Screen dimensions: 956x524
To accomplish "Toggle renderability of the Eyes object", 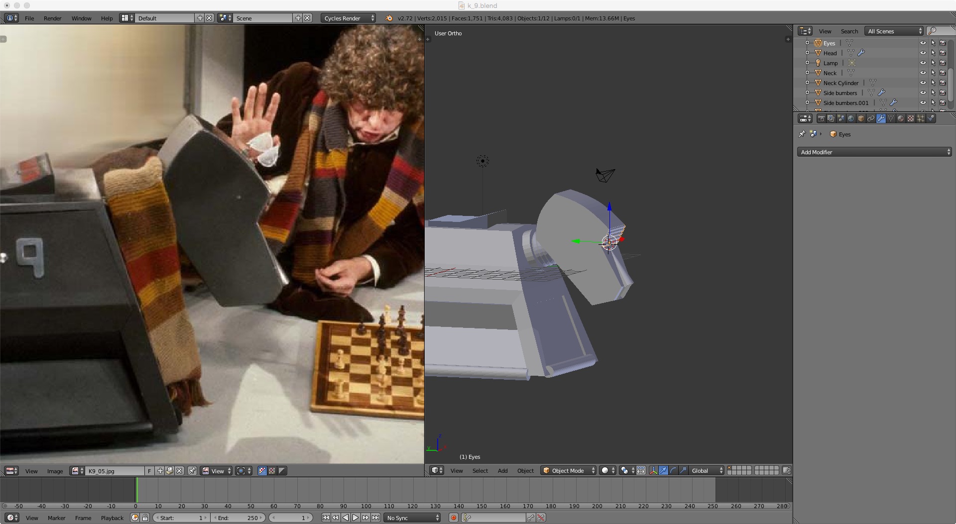I will coord(943,43).
